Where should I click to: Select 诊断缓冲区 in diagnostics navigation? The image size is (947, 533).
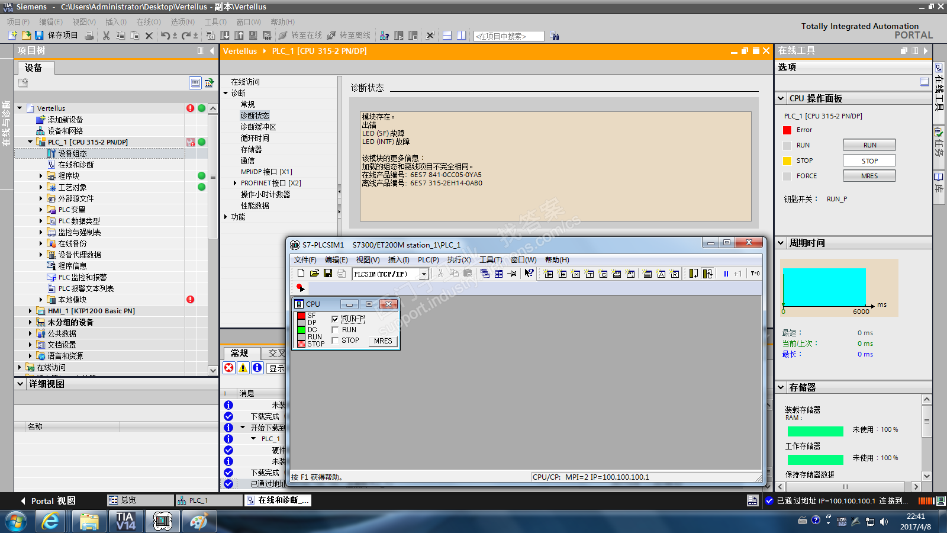(x=258, y=127)
